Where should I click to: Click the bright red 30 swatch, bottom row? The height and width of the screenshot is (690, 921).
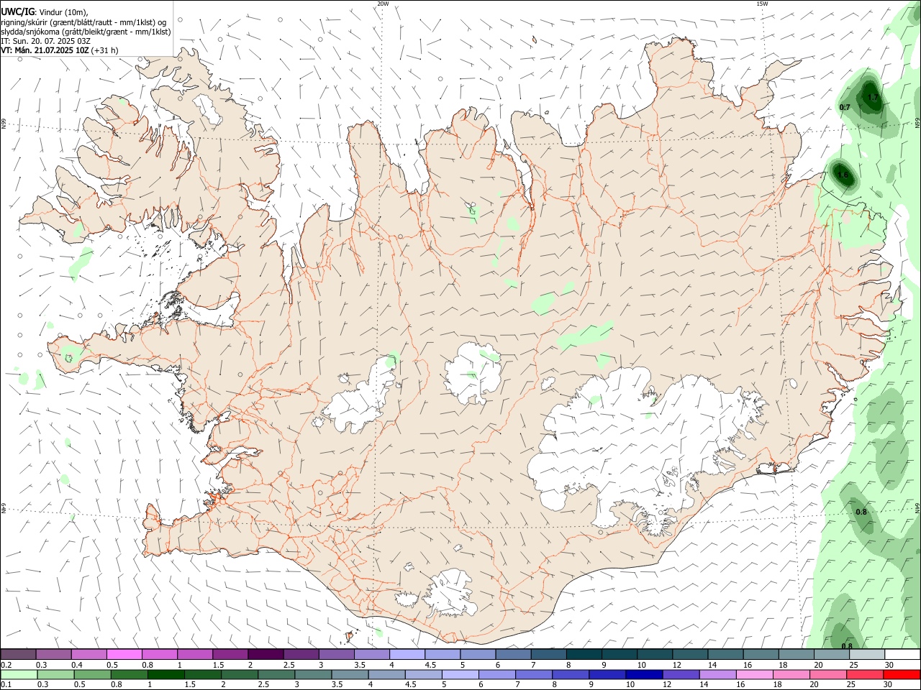[902, 674]
